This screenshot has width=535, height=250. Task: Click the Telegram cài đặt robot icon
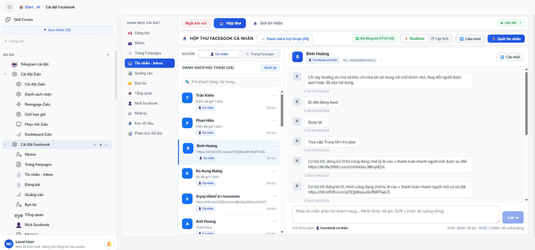click(x=14, y=64)
